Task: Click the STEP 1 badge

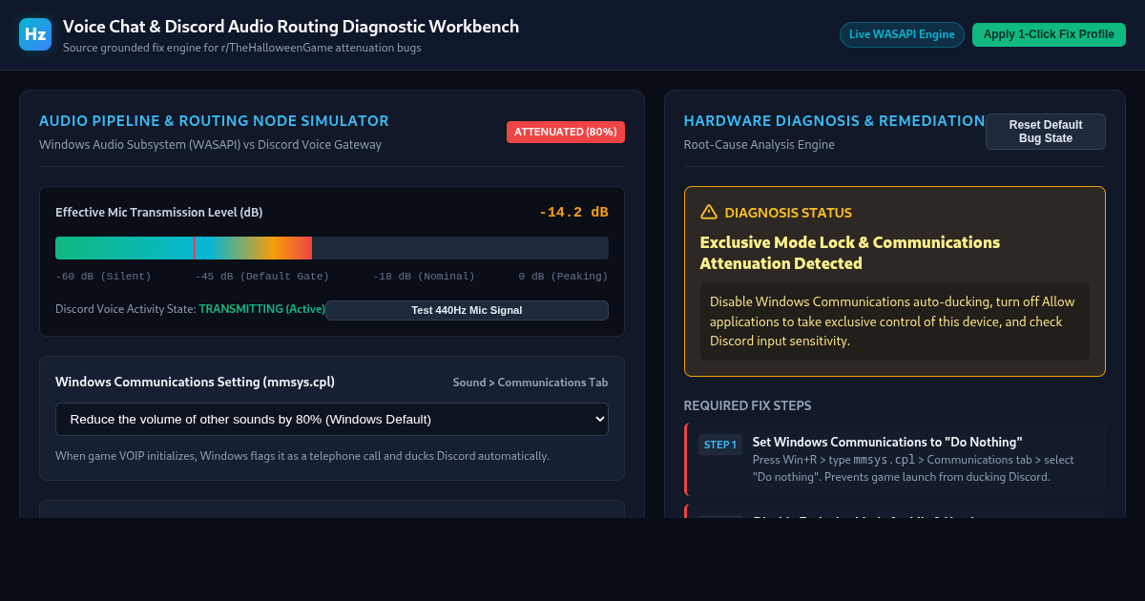Action: tap(720, 445)
